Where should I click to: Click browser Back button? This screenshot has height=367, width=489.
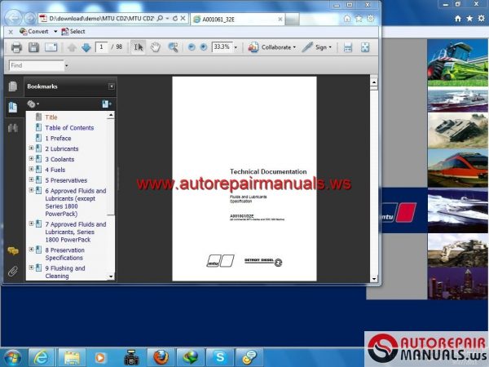point(13,19)
